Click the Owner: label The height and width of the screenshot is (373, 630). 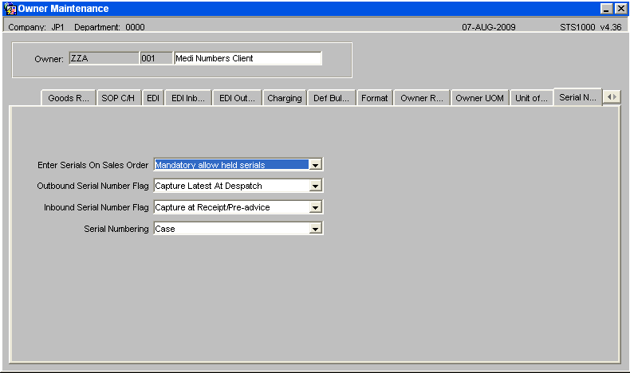tap(49, 59)
